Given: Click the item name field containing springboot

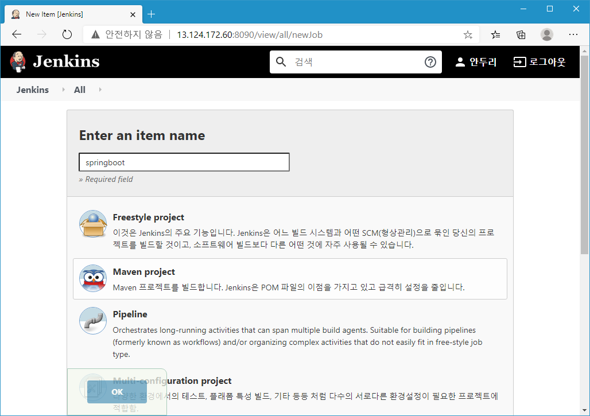Looking at the screenshot, I should pos(184,162).
